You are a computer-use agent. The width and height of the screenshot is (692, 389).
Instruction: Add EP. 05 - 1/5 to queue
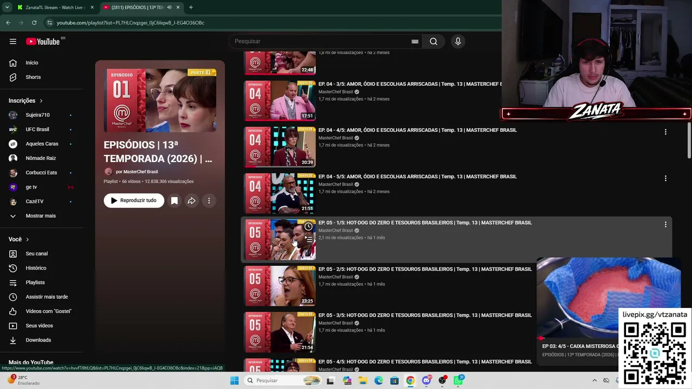pyautogui.click(x=308, y=239)
